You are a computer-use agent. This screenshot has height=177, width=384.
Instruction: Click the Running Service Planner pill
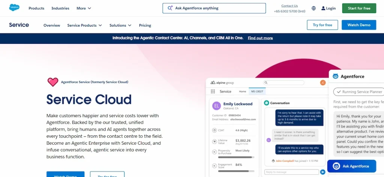(x=359, y=91)
